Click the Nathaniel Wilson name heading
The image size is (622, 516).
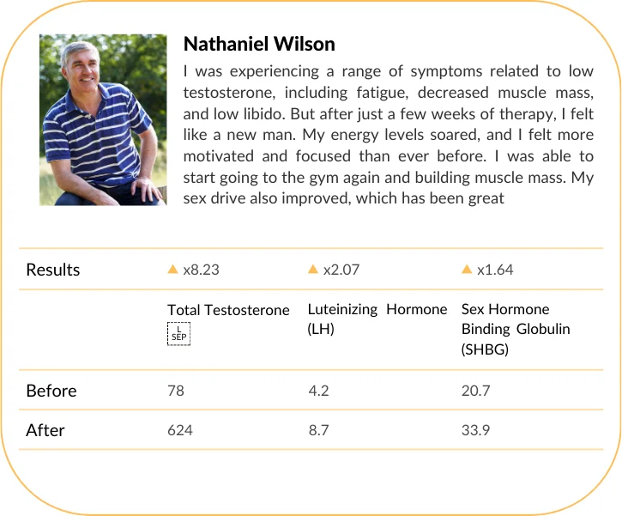tap(259, 44)
